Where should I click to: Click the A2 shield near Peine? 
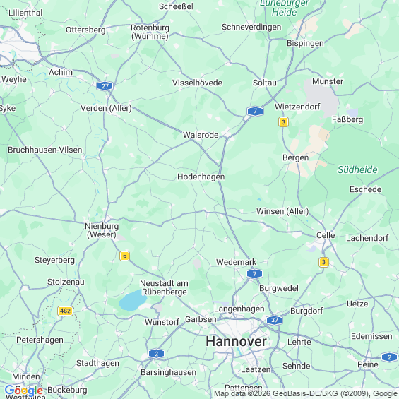389,357
